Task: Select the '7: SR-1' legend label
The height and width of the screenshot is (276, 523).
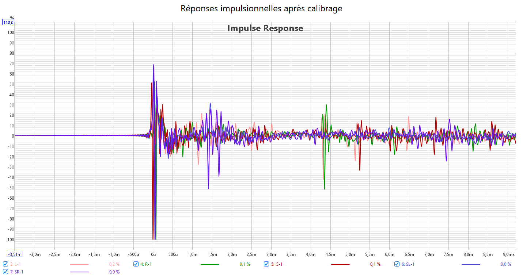Action: (x=17, y=272)
